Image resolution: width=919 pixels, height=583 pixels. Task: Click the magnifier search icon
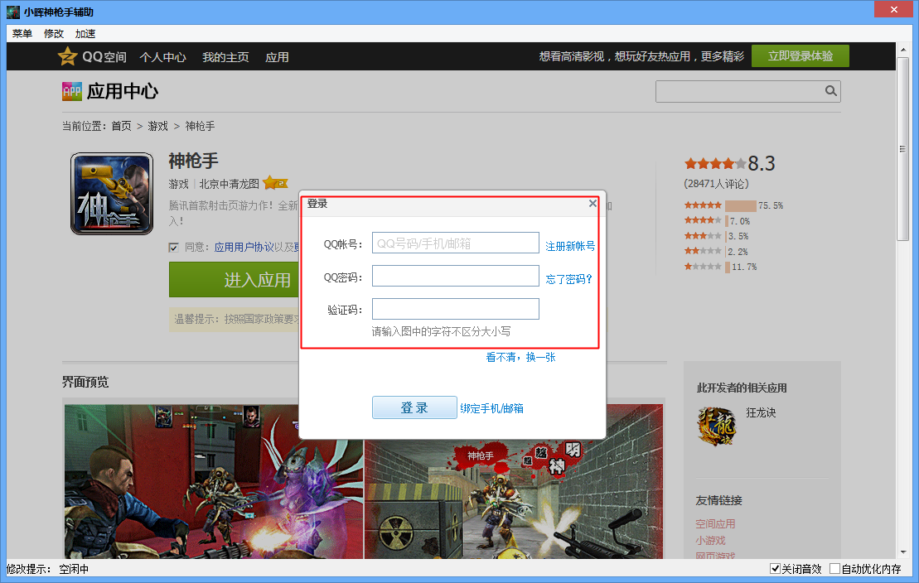[x=830, y=91]
